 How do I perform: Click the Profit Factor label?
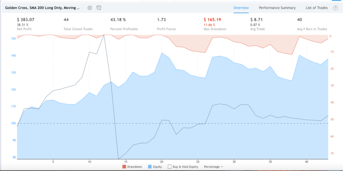[x=167, y=29]
